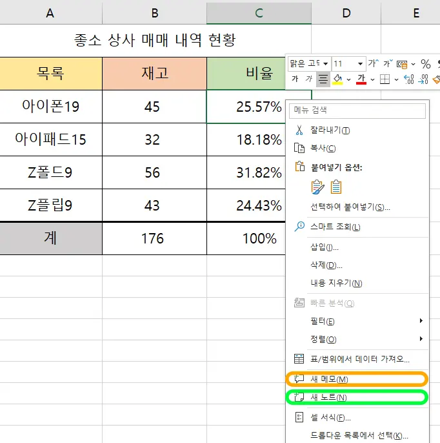
Task: Apply yellow fill color bucket
Action: point(337,79)
